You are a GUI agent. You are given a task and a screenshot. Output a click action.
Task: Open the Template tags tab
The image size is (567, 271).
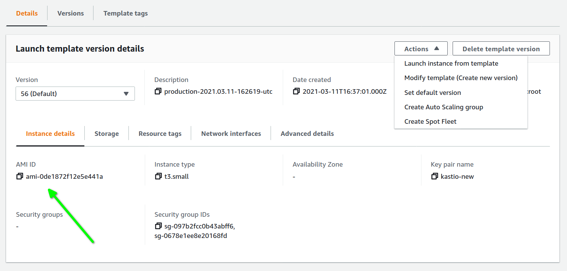(x=125, y=13)
